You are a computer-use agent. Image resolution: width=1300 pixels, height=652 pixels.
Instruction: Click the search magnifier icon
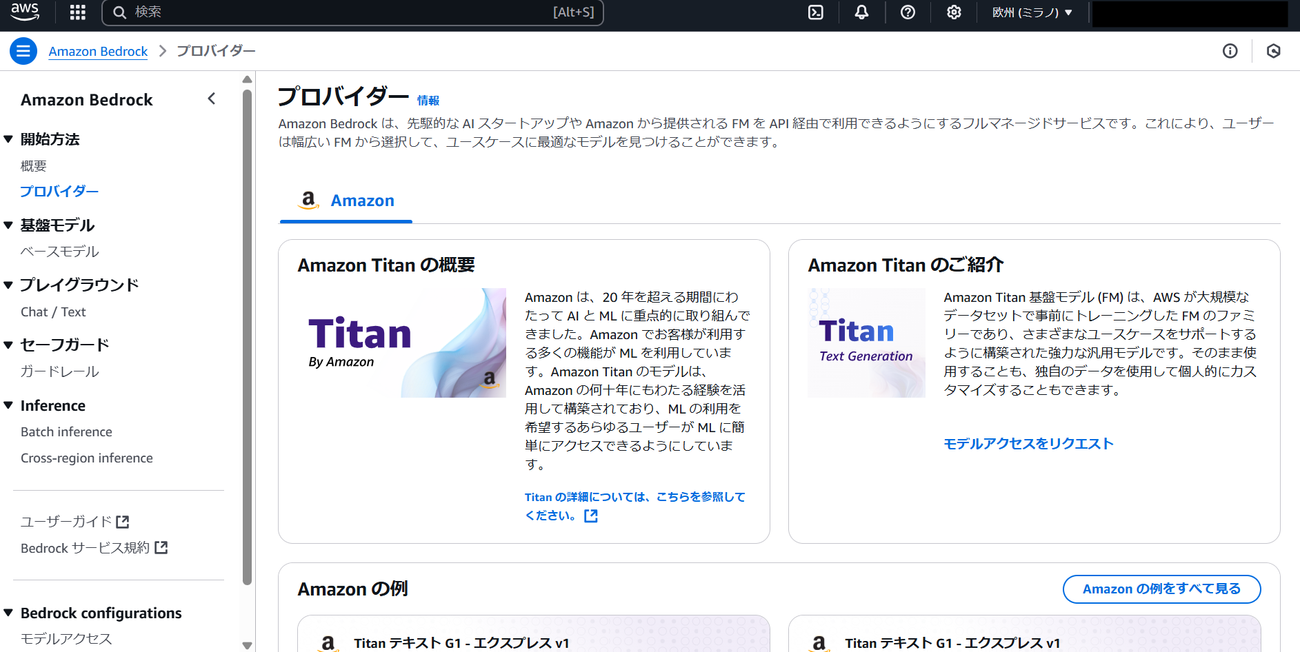(x=120, y=12)
